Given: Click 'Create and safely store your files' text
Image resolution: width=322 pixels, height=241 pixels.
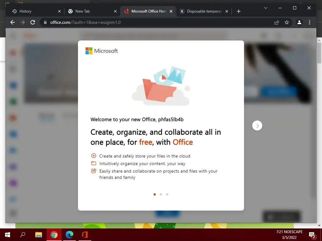Looking at the screenshot, I should click(x=145, y=156).
